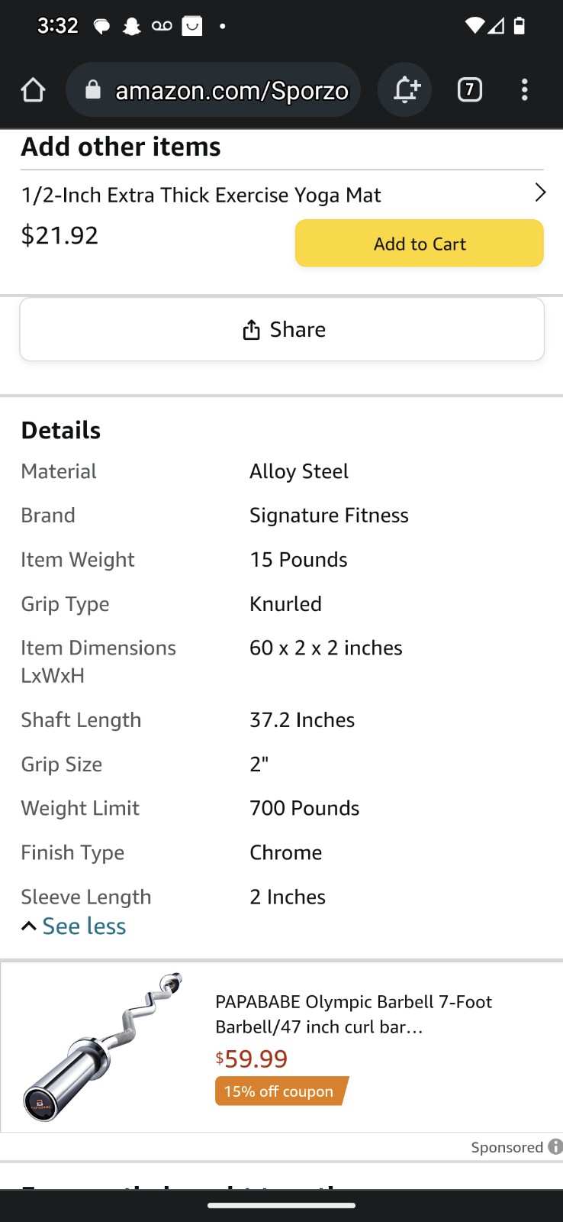The image size is (563, 1222).
Task: Tap the browser home icon
Action: (x=33, y=90)
